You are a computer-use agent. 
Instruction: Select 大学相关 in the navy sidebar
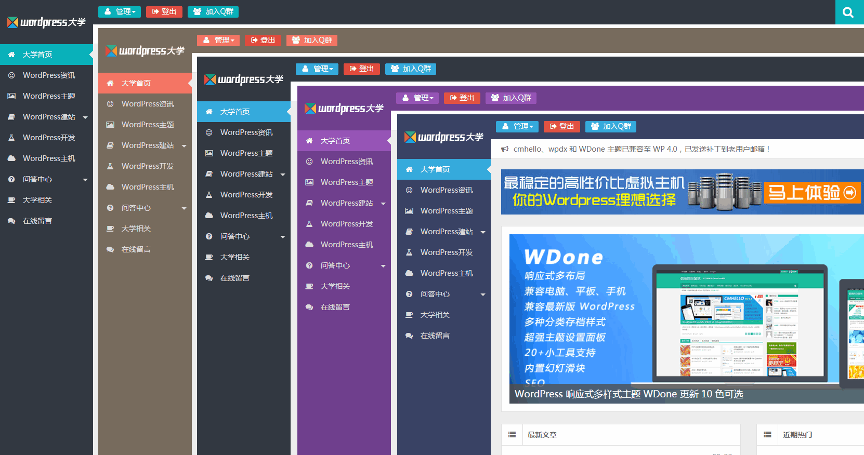point(444,315)
